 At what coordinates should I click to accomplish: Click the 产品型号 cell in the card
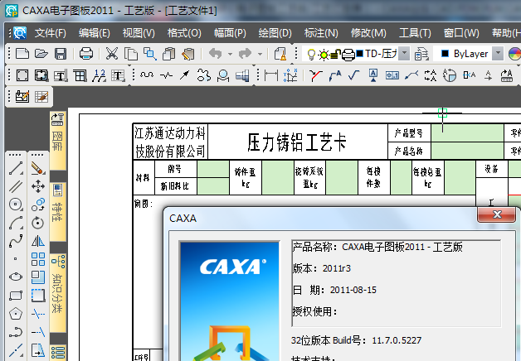[409, 132]
